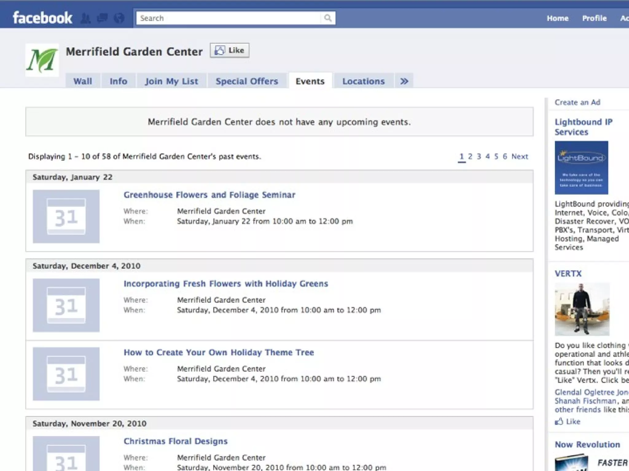629x471 pixels.
Task: Open Greenhouse Flowers and Foliage Seminar link
Action: point(209,195)
